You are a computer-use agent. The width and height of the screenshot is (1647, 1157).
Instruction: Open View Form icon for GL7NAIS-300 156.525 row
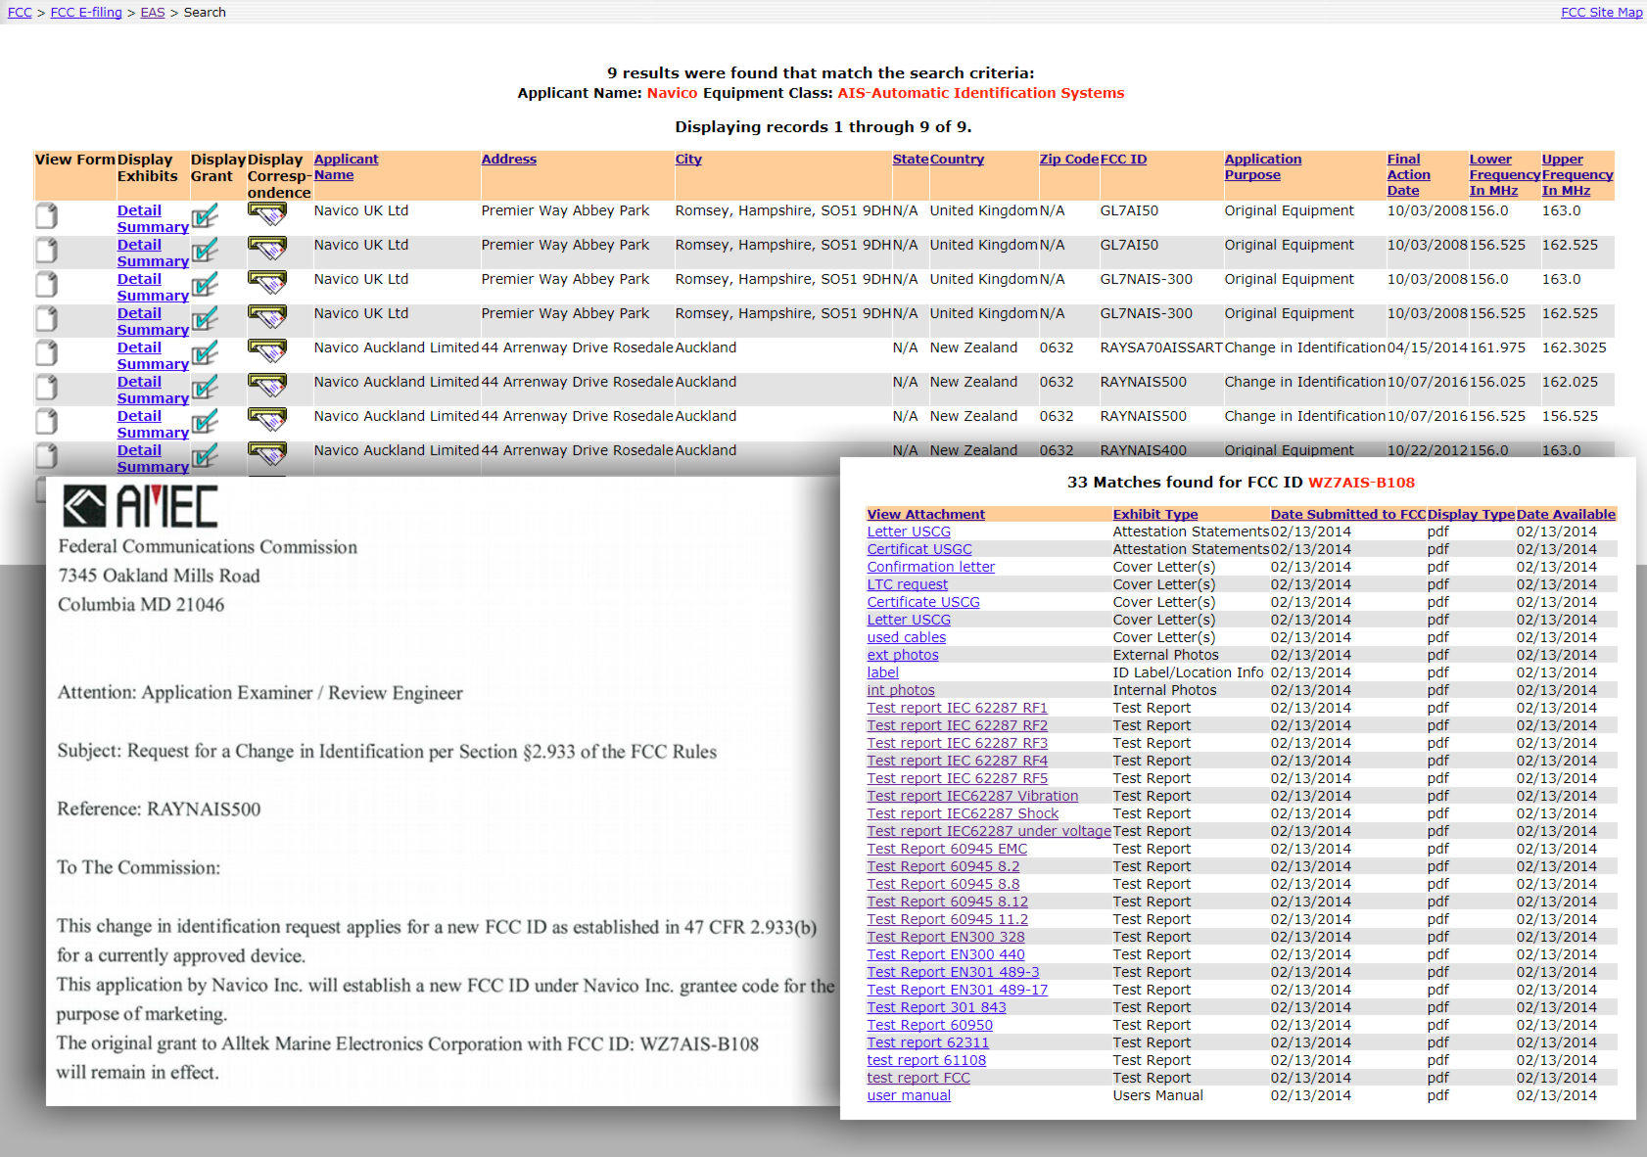46,319
